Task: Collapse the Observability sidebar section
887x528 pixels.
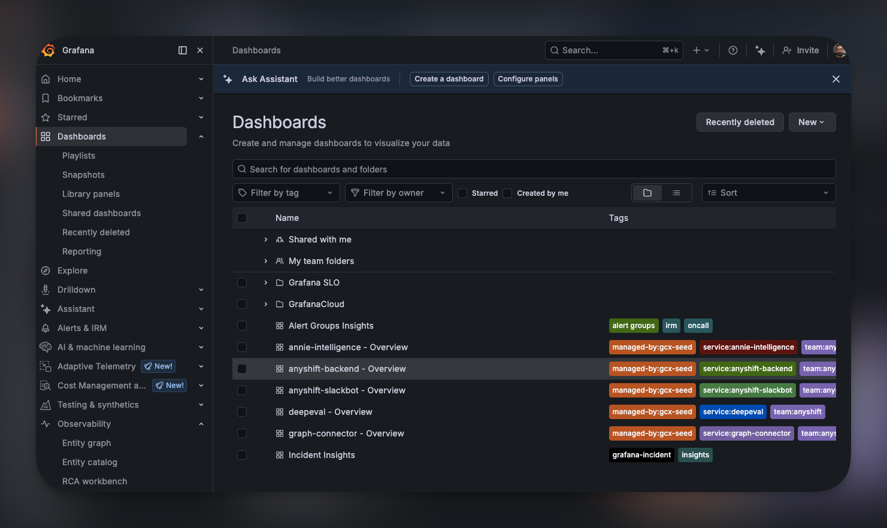Action: pos(201,424)
